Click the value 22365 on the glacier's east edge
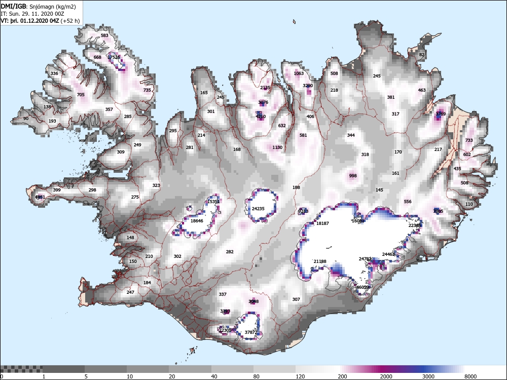This screenshot has height=380, width=507. pyautogui.click(x=415, y=225)
